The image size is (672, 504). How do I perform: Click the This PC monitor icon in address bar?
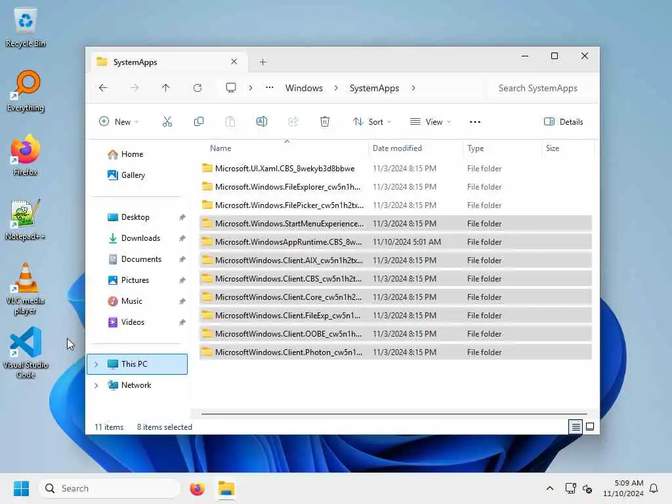(231, 88)
